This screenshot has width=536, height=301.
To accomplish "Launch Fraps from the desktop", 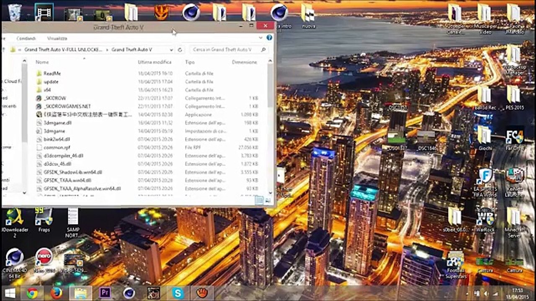I will [x=44, y=221].
